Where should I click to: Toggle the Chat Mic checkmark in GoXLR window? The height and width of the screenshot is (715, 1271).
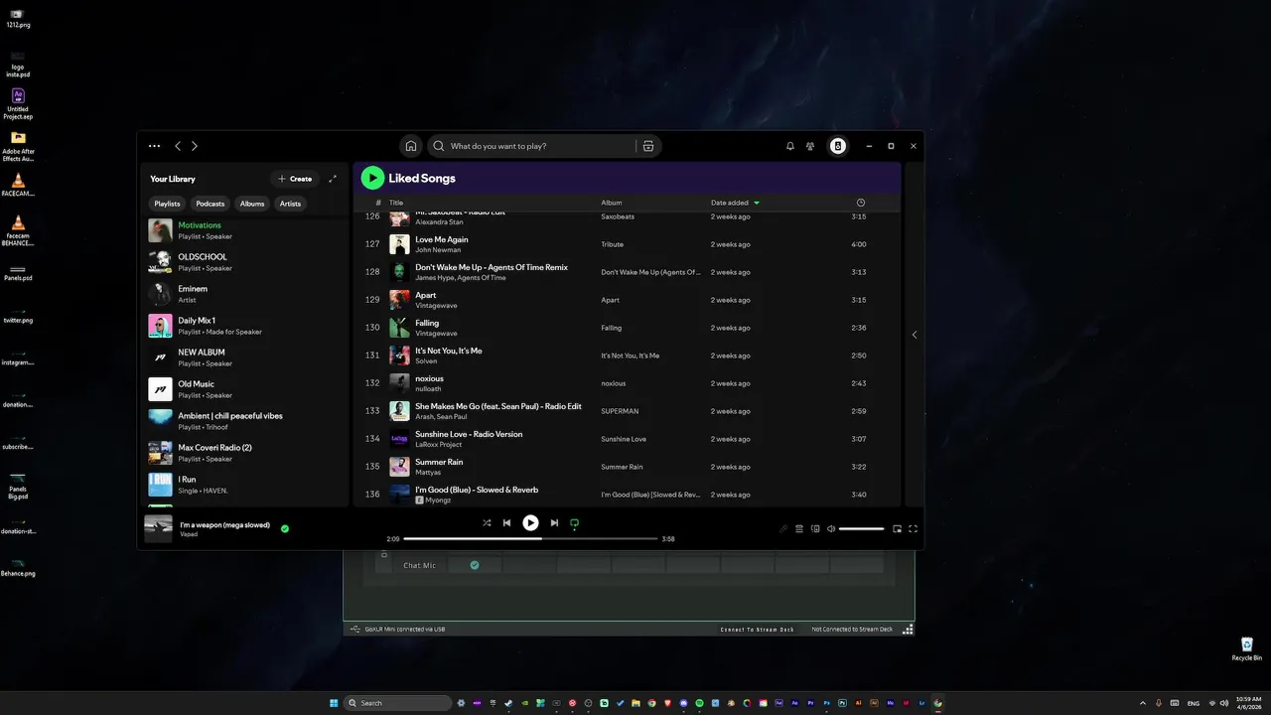[x=475, y=565]
